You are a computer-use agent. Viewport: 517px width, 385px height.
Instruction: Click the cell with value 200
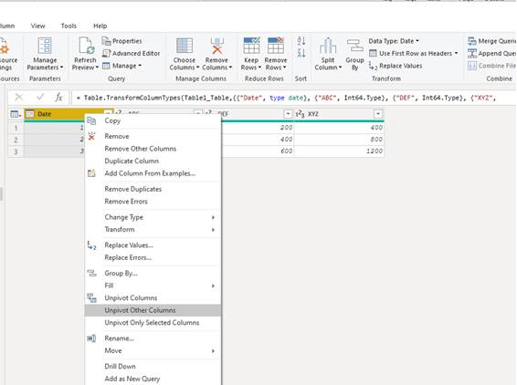(x=258, y=128)
